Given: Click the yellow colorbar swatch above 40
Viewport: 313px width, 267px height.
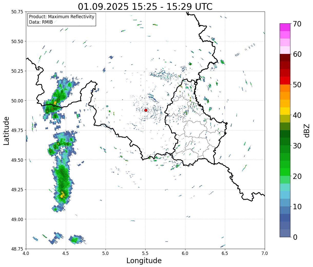Looking at the screenshot, I should 285,111.
